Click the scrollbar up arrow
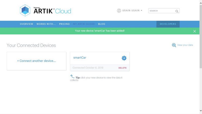Screen dimensions: 202x114 pyautogui.click(x=201, y=3)
